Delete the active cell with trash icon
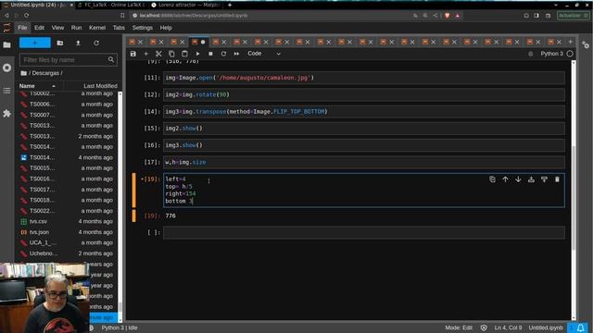Image resolution: width=593 pixels, height=333 pixels. [557, 179]
